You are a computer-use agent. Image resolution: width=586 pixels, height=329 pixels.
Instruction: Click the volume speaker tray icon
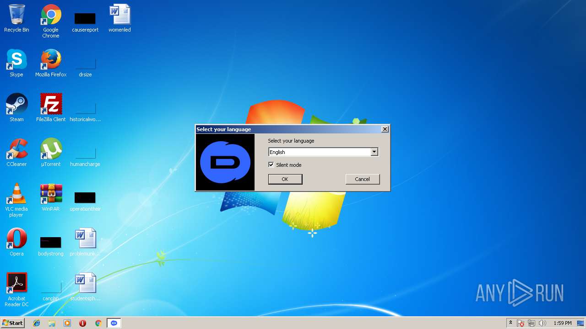(x=543, y=324)
